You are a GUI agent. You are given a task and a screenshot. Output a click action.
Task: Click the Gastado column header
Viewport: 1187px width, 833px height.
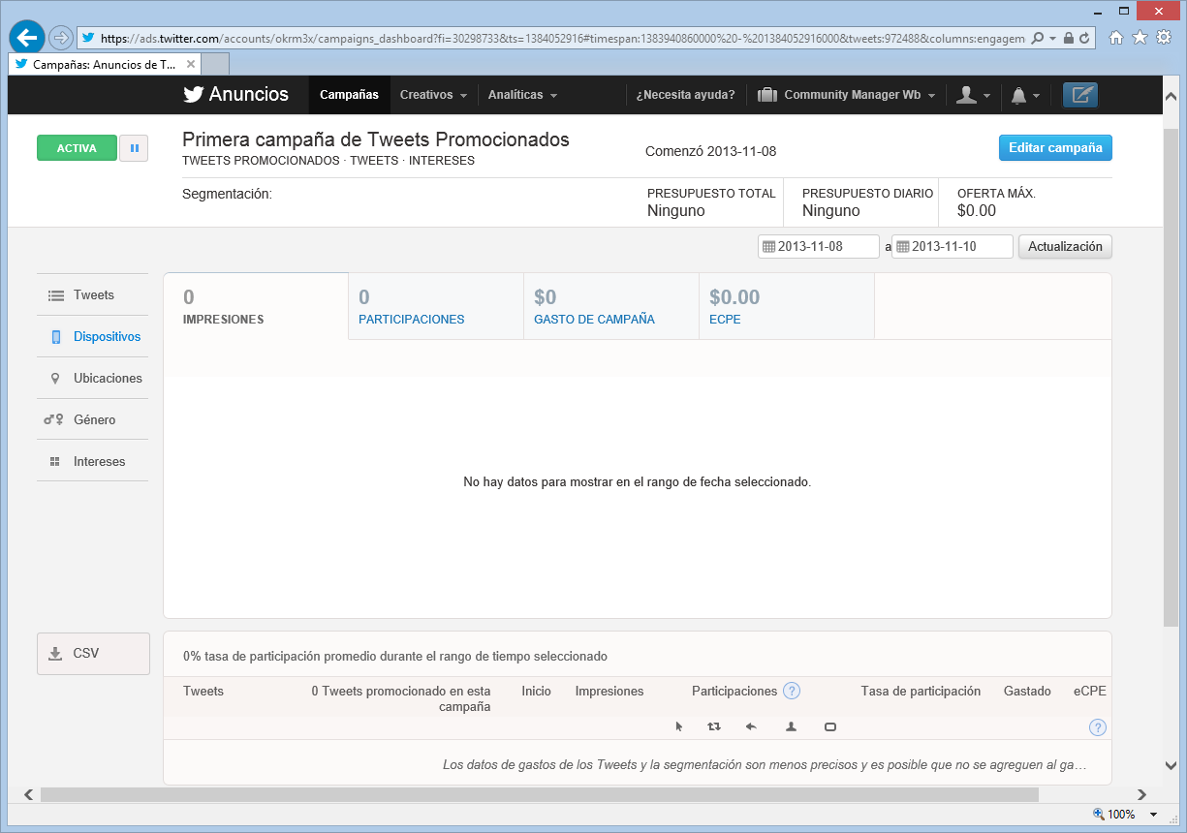tap(1027, 691)
